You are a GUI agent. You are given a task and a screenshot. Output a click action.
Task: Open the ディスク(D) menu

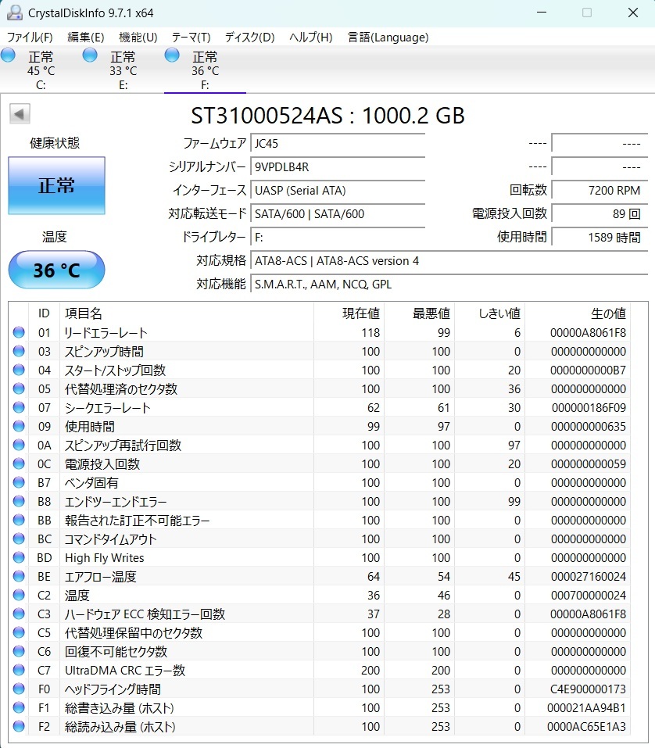coord(249,38)
